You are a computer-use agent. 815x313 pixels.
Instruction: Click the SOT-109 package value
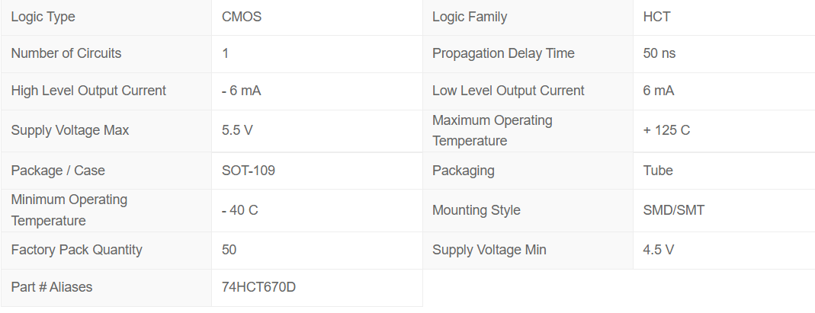point(248,171)
